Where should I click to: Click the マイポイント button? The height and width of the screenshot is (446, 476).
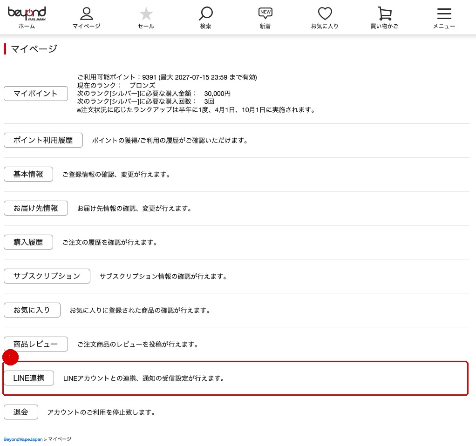pos(36,94)
